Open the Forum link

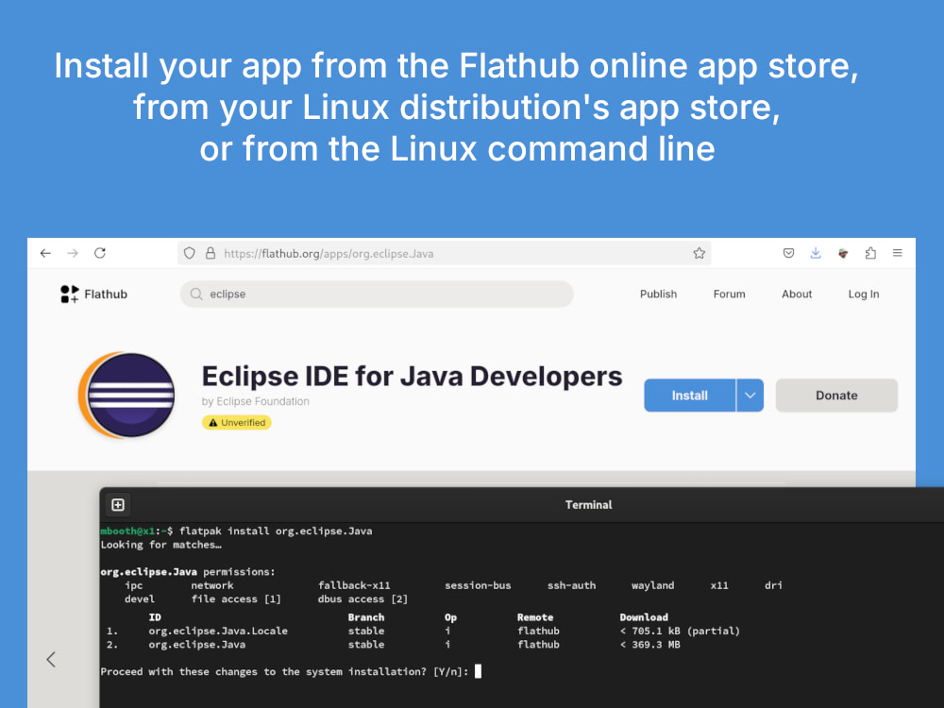tap(729, 295)
